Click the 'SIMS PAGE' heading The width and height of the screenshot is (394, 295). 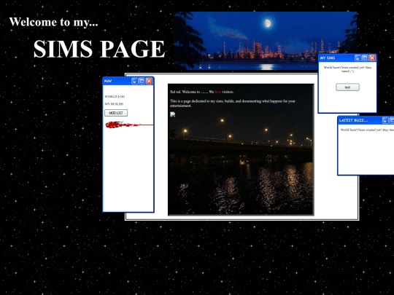pyautogui.click(x=99, y=49)
